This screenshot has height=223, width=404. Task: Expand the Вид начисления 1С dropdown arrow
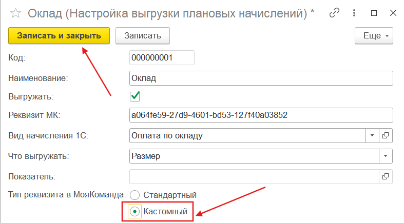pos(373,136)
